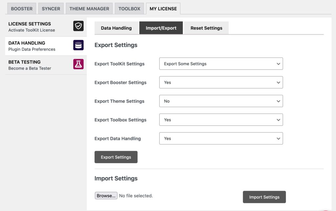Open Beta Testing sidebar item
The height and width of the screenshot is (211, 336).
click(46, 65)
